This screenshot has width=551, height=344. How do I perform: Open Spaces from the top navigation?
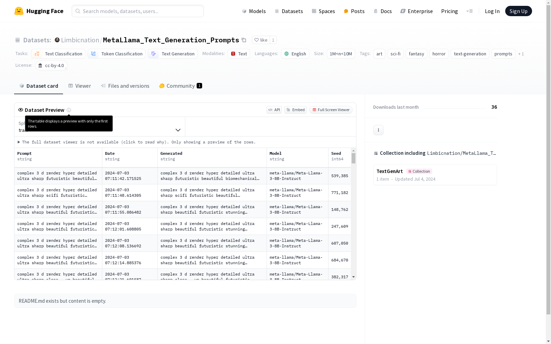click(323, 11)
